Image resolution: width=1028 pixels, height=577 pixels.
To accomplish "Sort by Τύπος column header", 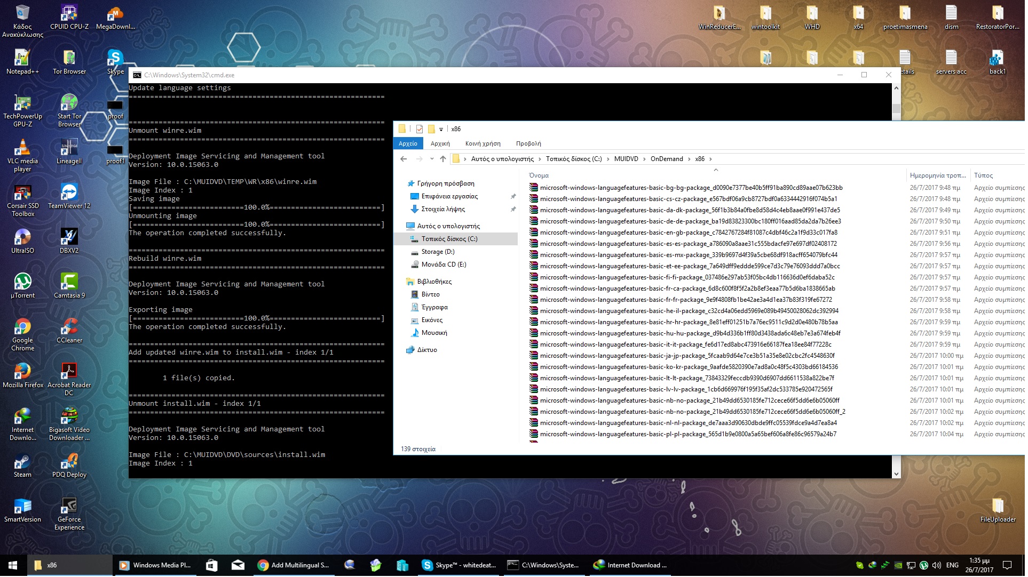I will point(986,176).
